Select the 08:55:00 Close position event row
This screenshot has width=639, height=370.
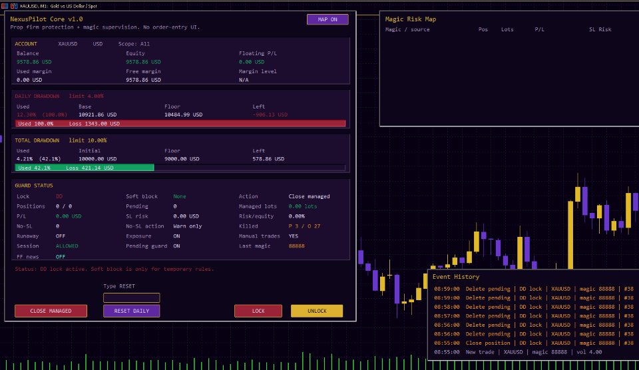click(x=534, y=343)
